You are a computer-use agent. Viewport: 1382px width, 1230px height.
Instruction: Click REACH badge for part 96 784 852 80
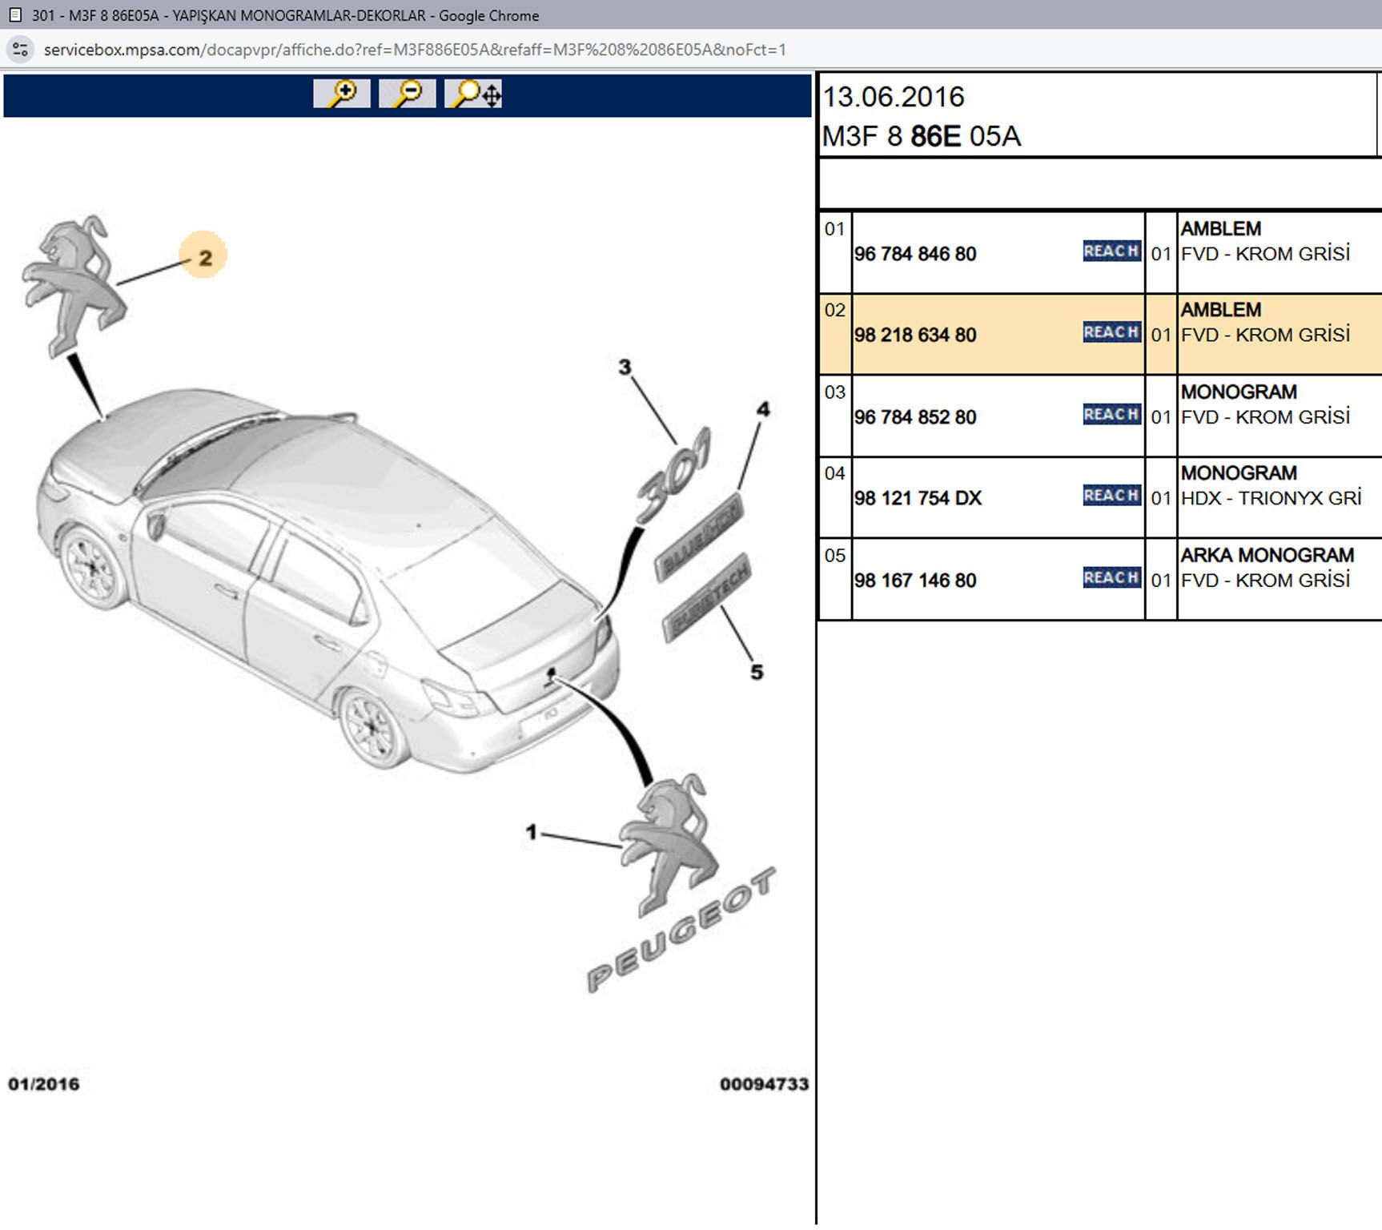[1111, 415]
